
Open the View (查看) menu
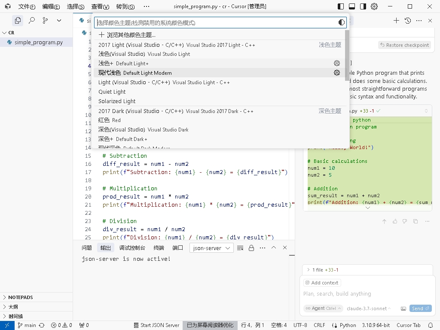[100, 6]
